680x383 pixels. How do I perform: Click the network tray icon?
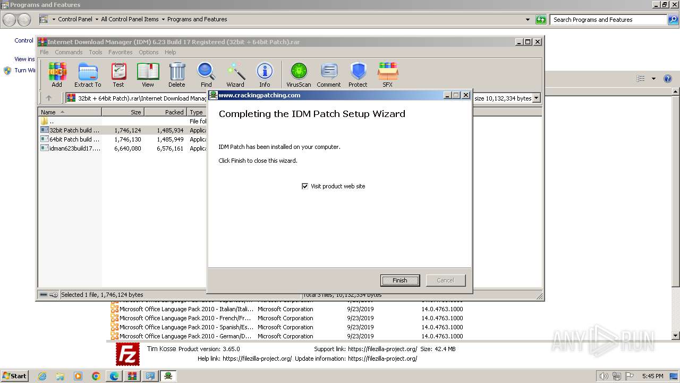(x=617, y=376)
